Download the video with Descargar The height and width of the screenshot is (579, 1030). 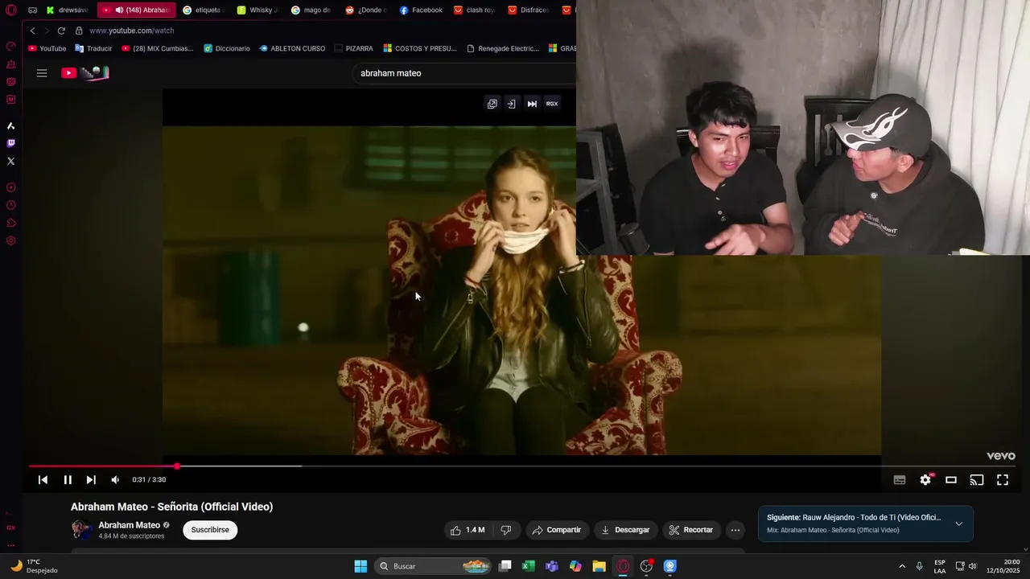[x=625, y=530]
